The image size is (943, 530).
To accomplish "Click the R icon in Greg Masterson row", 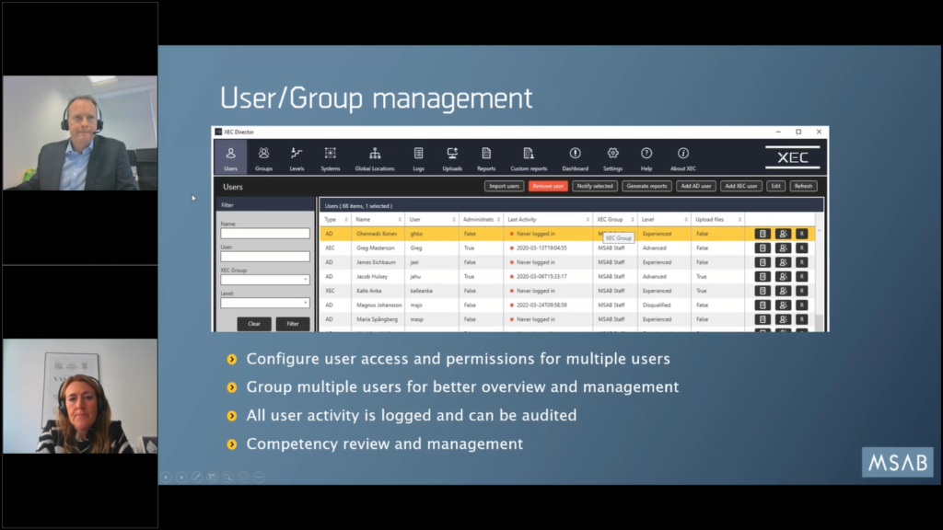I will 802,248.
